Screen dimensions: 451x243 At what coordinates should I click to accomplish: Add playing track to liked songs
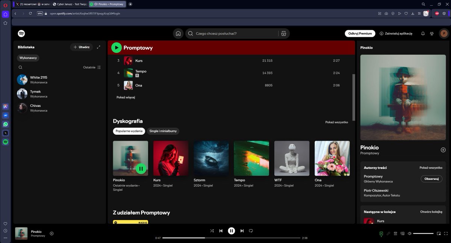tap(51, 233)
